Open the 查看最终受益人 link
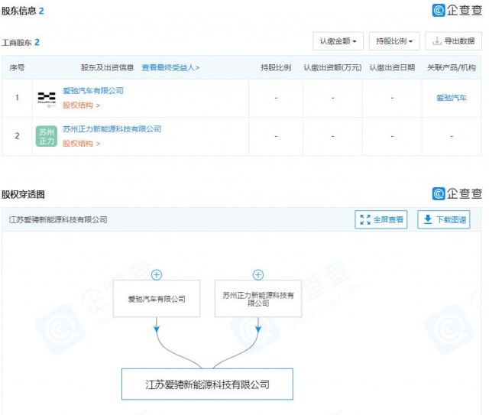This screenshot has height=415, width=489. click(x=170, y=67)
